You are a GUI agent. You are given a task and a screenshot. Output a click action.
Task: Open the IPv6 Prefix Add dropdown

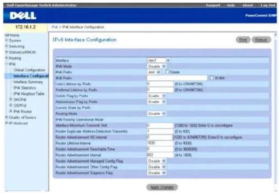pyautogui.click(x=154, y=72)
